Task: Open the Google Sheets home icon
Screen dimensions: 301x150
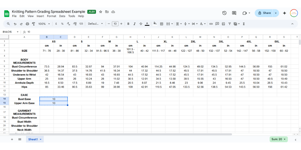Action: 7,13
